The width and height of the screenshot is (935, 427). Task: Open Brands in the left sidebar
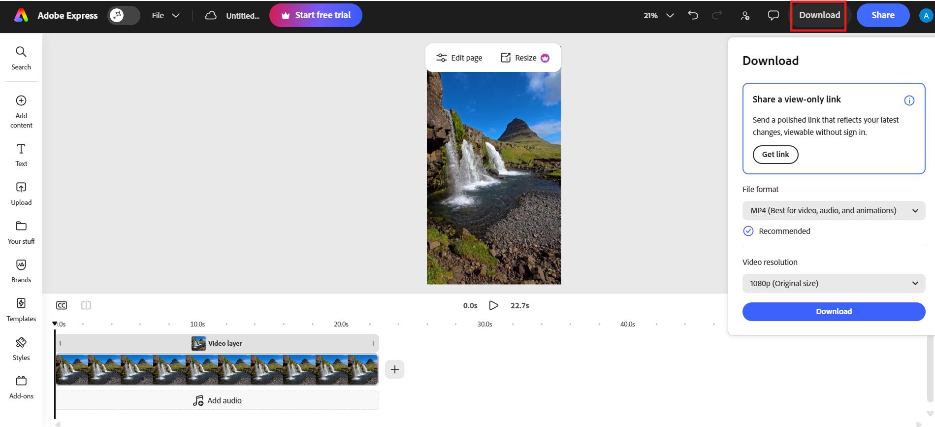[x=21, y=271]
